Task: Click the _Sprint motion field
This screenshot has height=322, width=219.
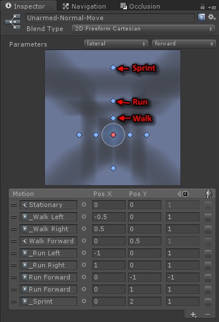Action: point(48,301)
